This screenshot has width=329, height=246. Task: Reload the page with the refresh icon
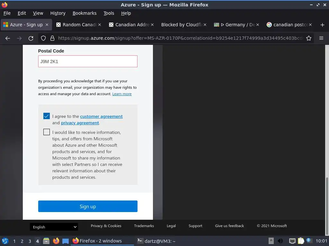point(31,38)
